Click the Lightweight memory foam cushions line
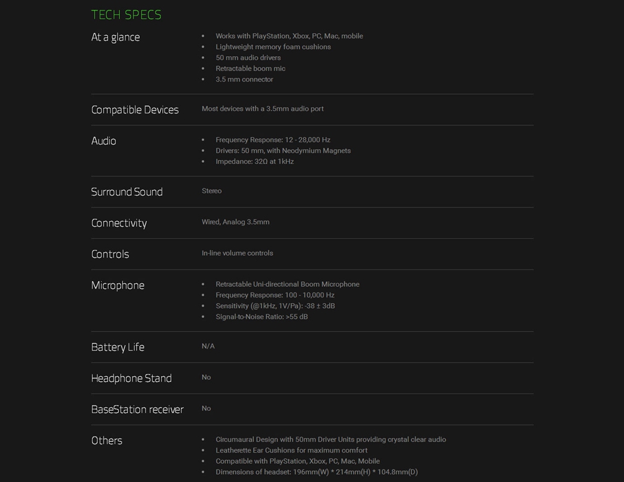The width and height of the screenshot is (624, 482). [x=273, y=47]
